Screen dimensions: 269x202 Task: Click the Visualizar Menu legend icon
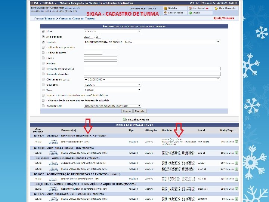[x=124, y=119]
